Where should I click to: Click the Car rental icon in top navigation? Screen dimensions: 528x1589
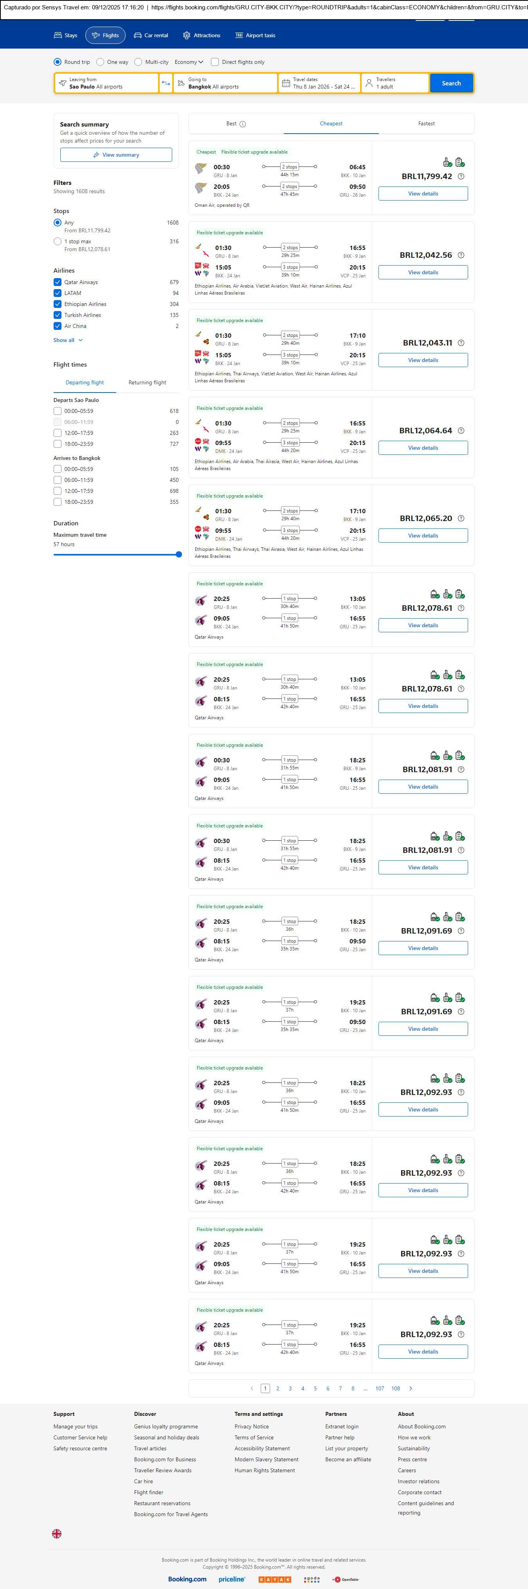[x=138, y=36]
